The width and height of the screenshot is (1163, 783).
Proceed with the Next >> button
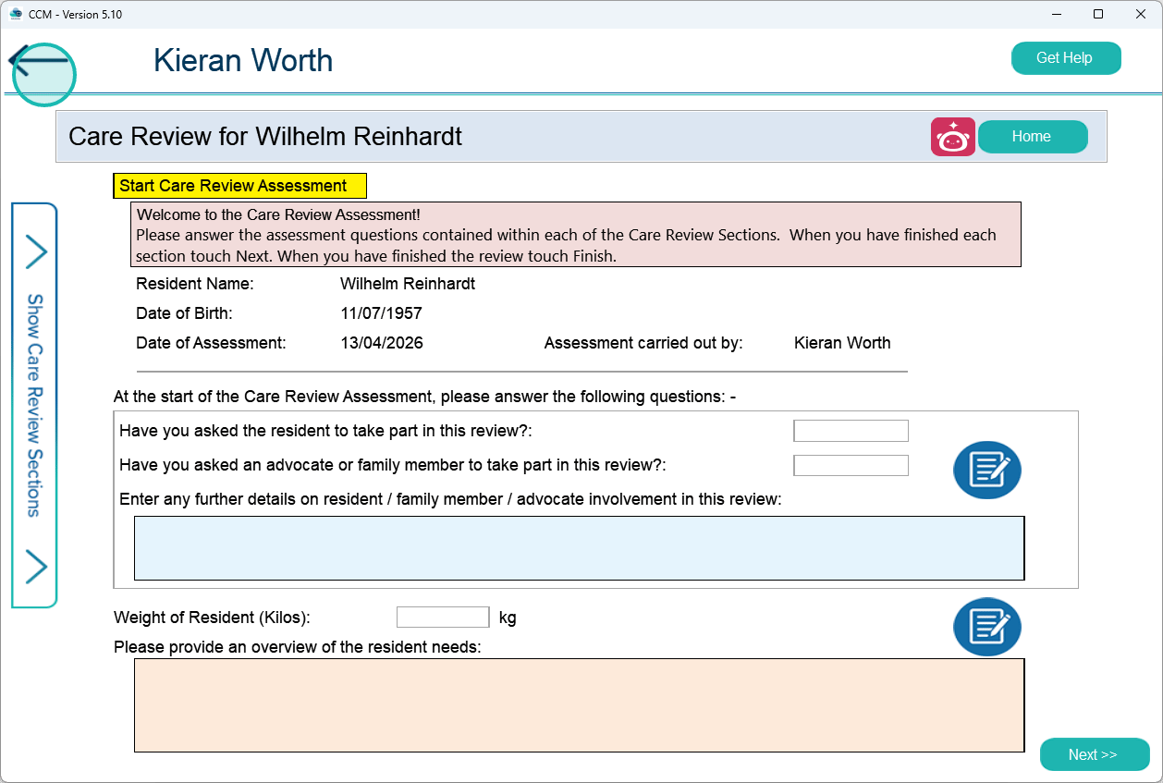tap(1094, 754)
